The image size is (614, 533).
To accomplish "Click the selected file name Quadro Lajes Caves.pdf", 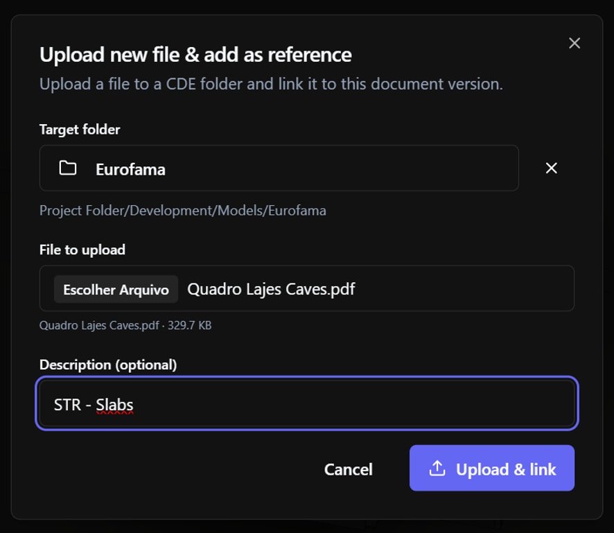I will pos(271,289).
